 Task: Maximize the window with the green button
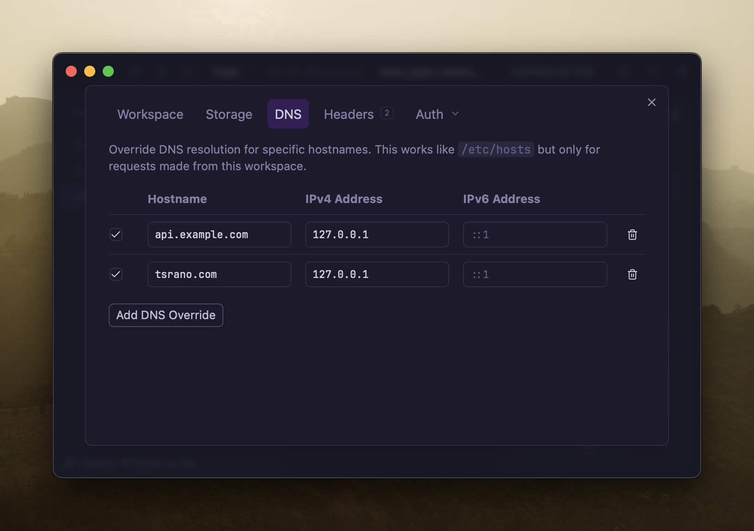108,71
